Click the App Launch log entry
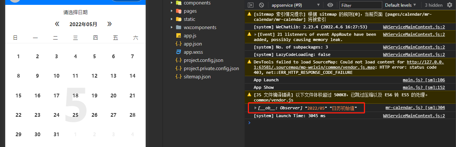 click(x=266, y=80)
